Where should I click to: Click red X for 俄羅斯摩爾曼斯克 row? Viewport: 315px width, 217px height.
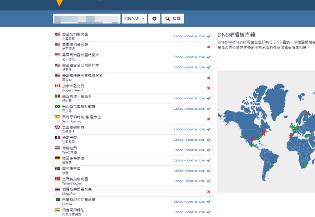point(209,191)
